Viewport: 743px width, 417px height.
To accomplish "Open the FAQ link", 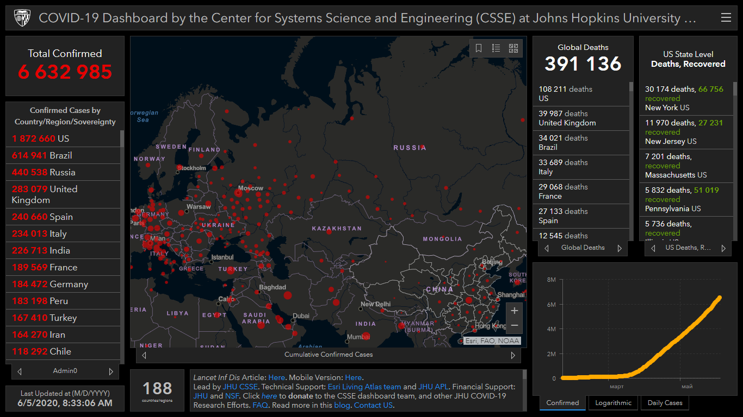I will pyautogui.click(x=260, y=406).
